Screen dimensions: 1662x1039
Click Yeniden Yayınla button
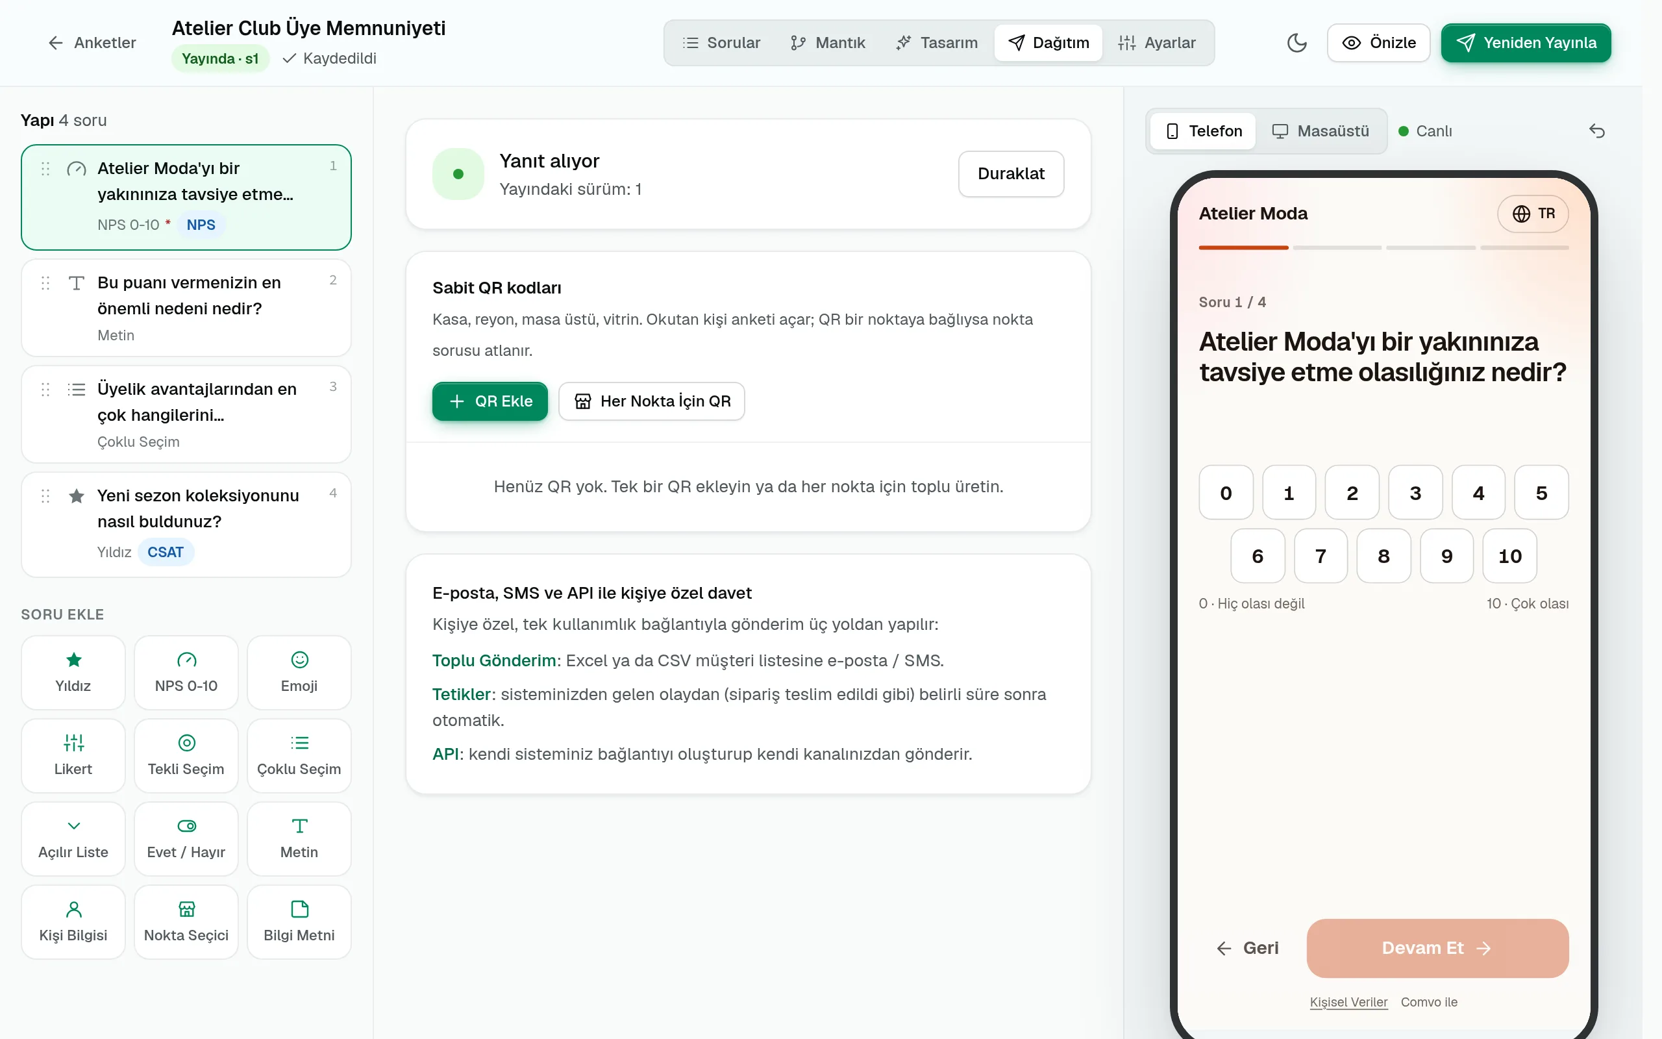[1525, 43]
